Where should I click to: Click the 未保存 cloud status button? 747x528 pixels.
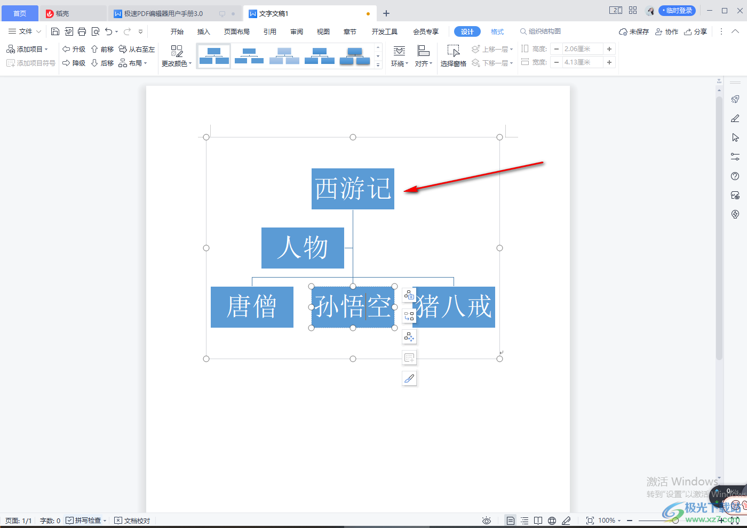point(634,32)
